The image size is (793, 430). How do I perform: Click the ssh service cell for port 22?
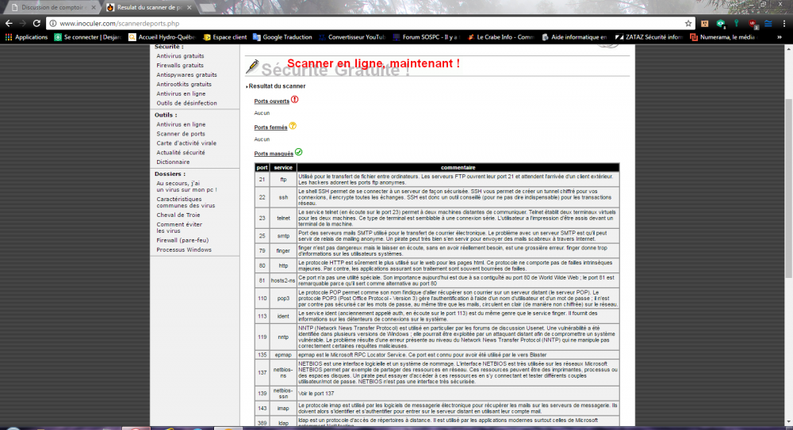[283, 197]
